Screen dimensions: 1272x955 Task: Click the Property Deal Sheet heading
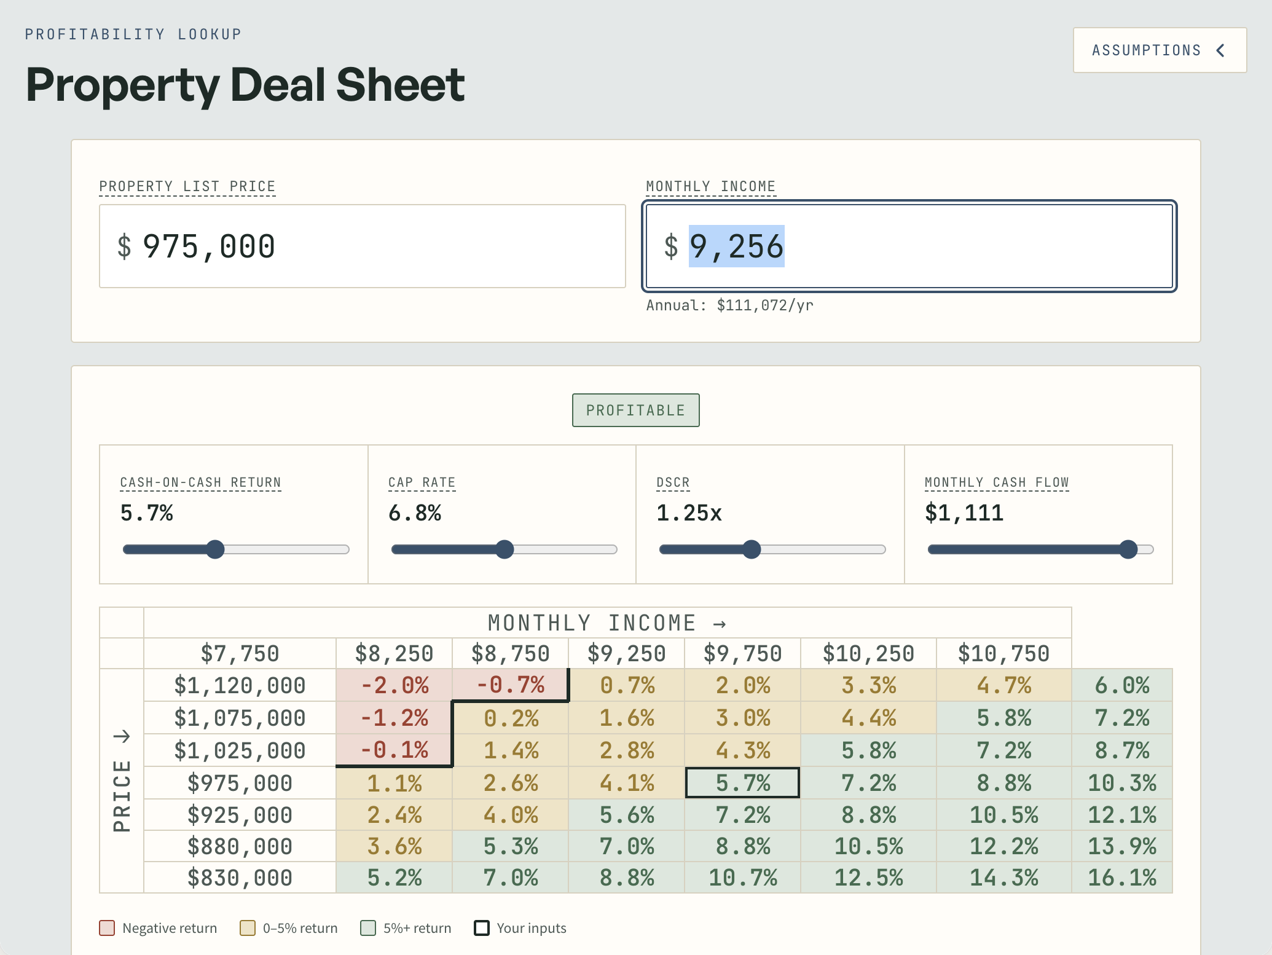coord(245,85)
